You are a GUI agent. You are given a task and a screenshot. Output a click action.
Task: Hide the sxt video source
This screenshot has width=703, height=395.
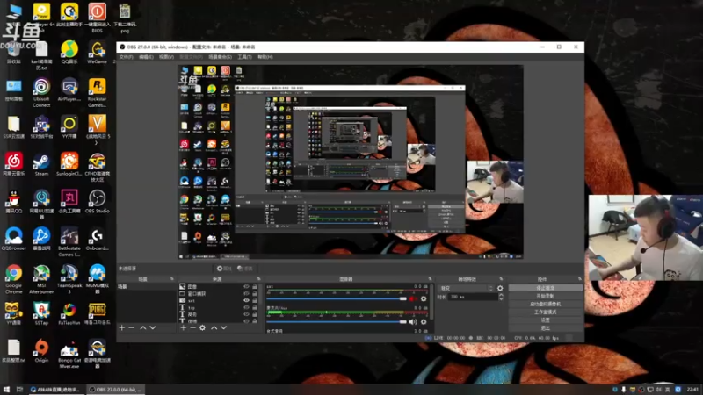point(246,300)
